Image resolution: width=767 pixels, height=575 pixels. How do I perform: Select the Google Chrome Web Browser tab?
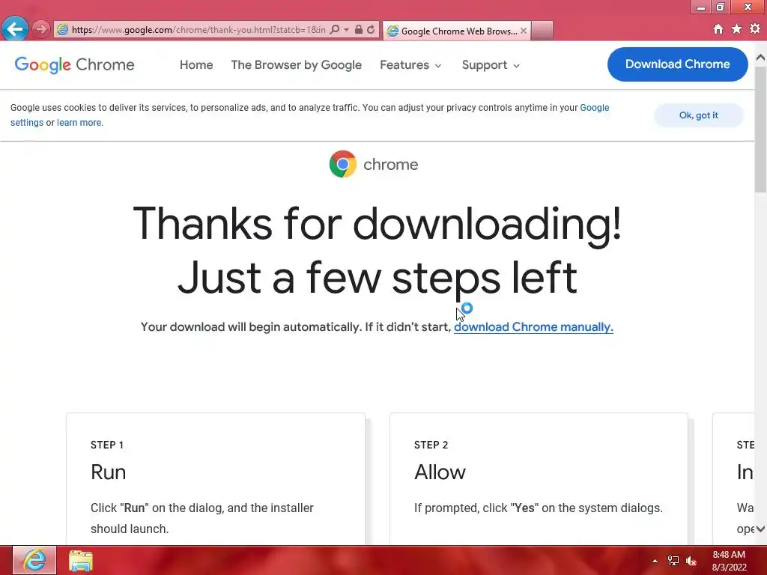[x=456, y=31]
